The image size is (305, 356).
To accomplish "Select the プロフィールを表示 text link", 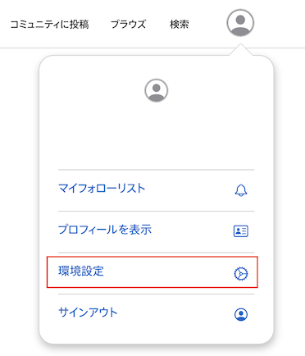I will pos(105,230).
